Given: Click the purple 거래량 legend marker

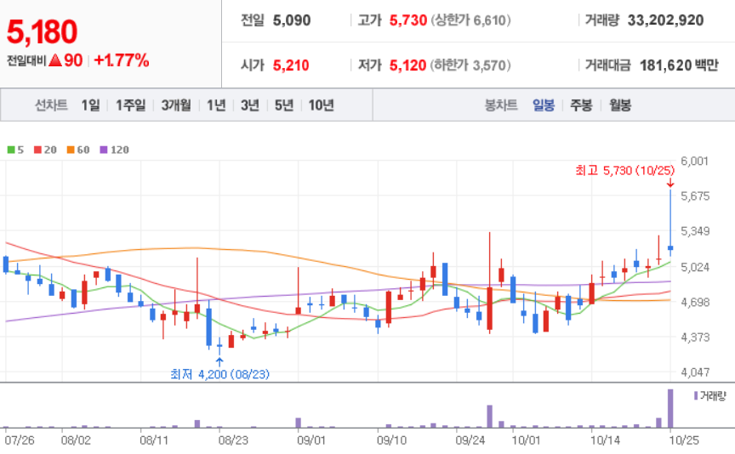Looking at the screenshot, I should coord(696,396).
